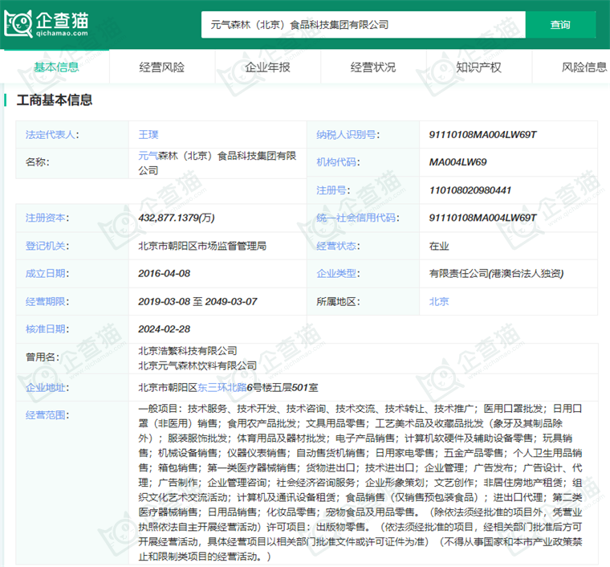Click the 机构代码 label
610x567 pixels.
(338, 162)
